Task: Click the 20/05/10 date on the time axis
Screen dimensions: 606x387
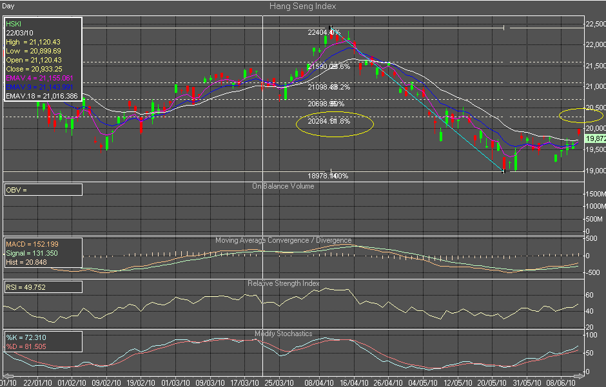Action: (493, 382)
